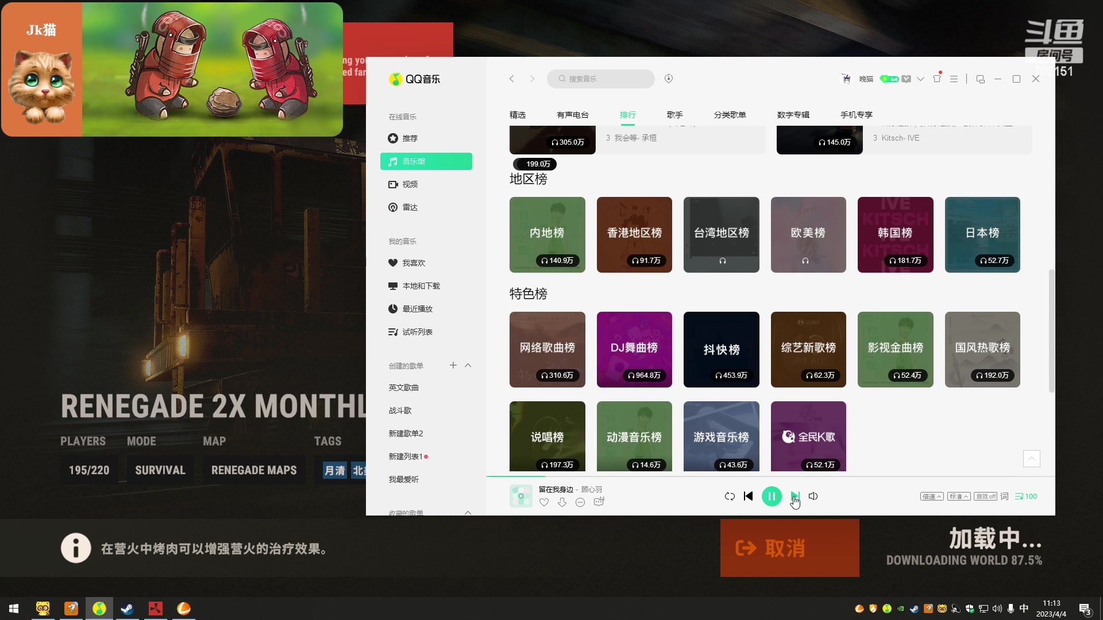Screen dimensions: 1103x620
Task: Toggle the 音效 off sound effect switch
Action: [x=986, y=496]
